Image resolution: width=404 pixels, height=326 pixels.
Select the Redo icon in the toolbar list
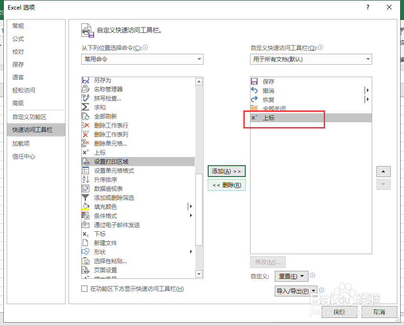[254, 99]
